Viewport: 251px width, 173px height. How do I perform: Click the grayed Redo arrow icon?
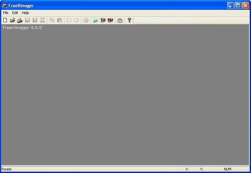(x=76, y=20)
